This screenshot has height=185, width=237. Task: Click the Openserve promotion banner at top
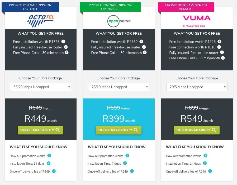tap(110, 7)
